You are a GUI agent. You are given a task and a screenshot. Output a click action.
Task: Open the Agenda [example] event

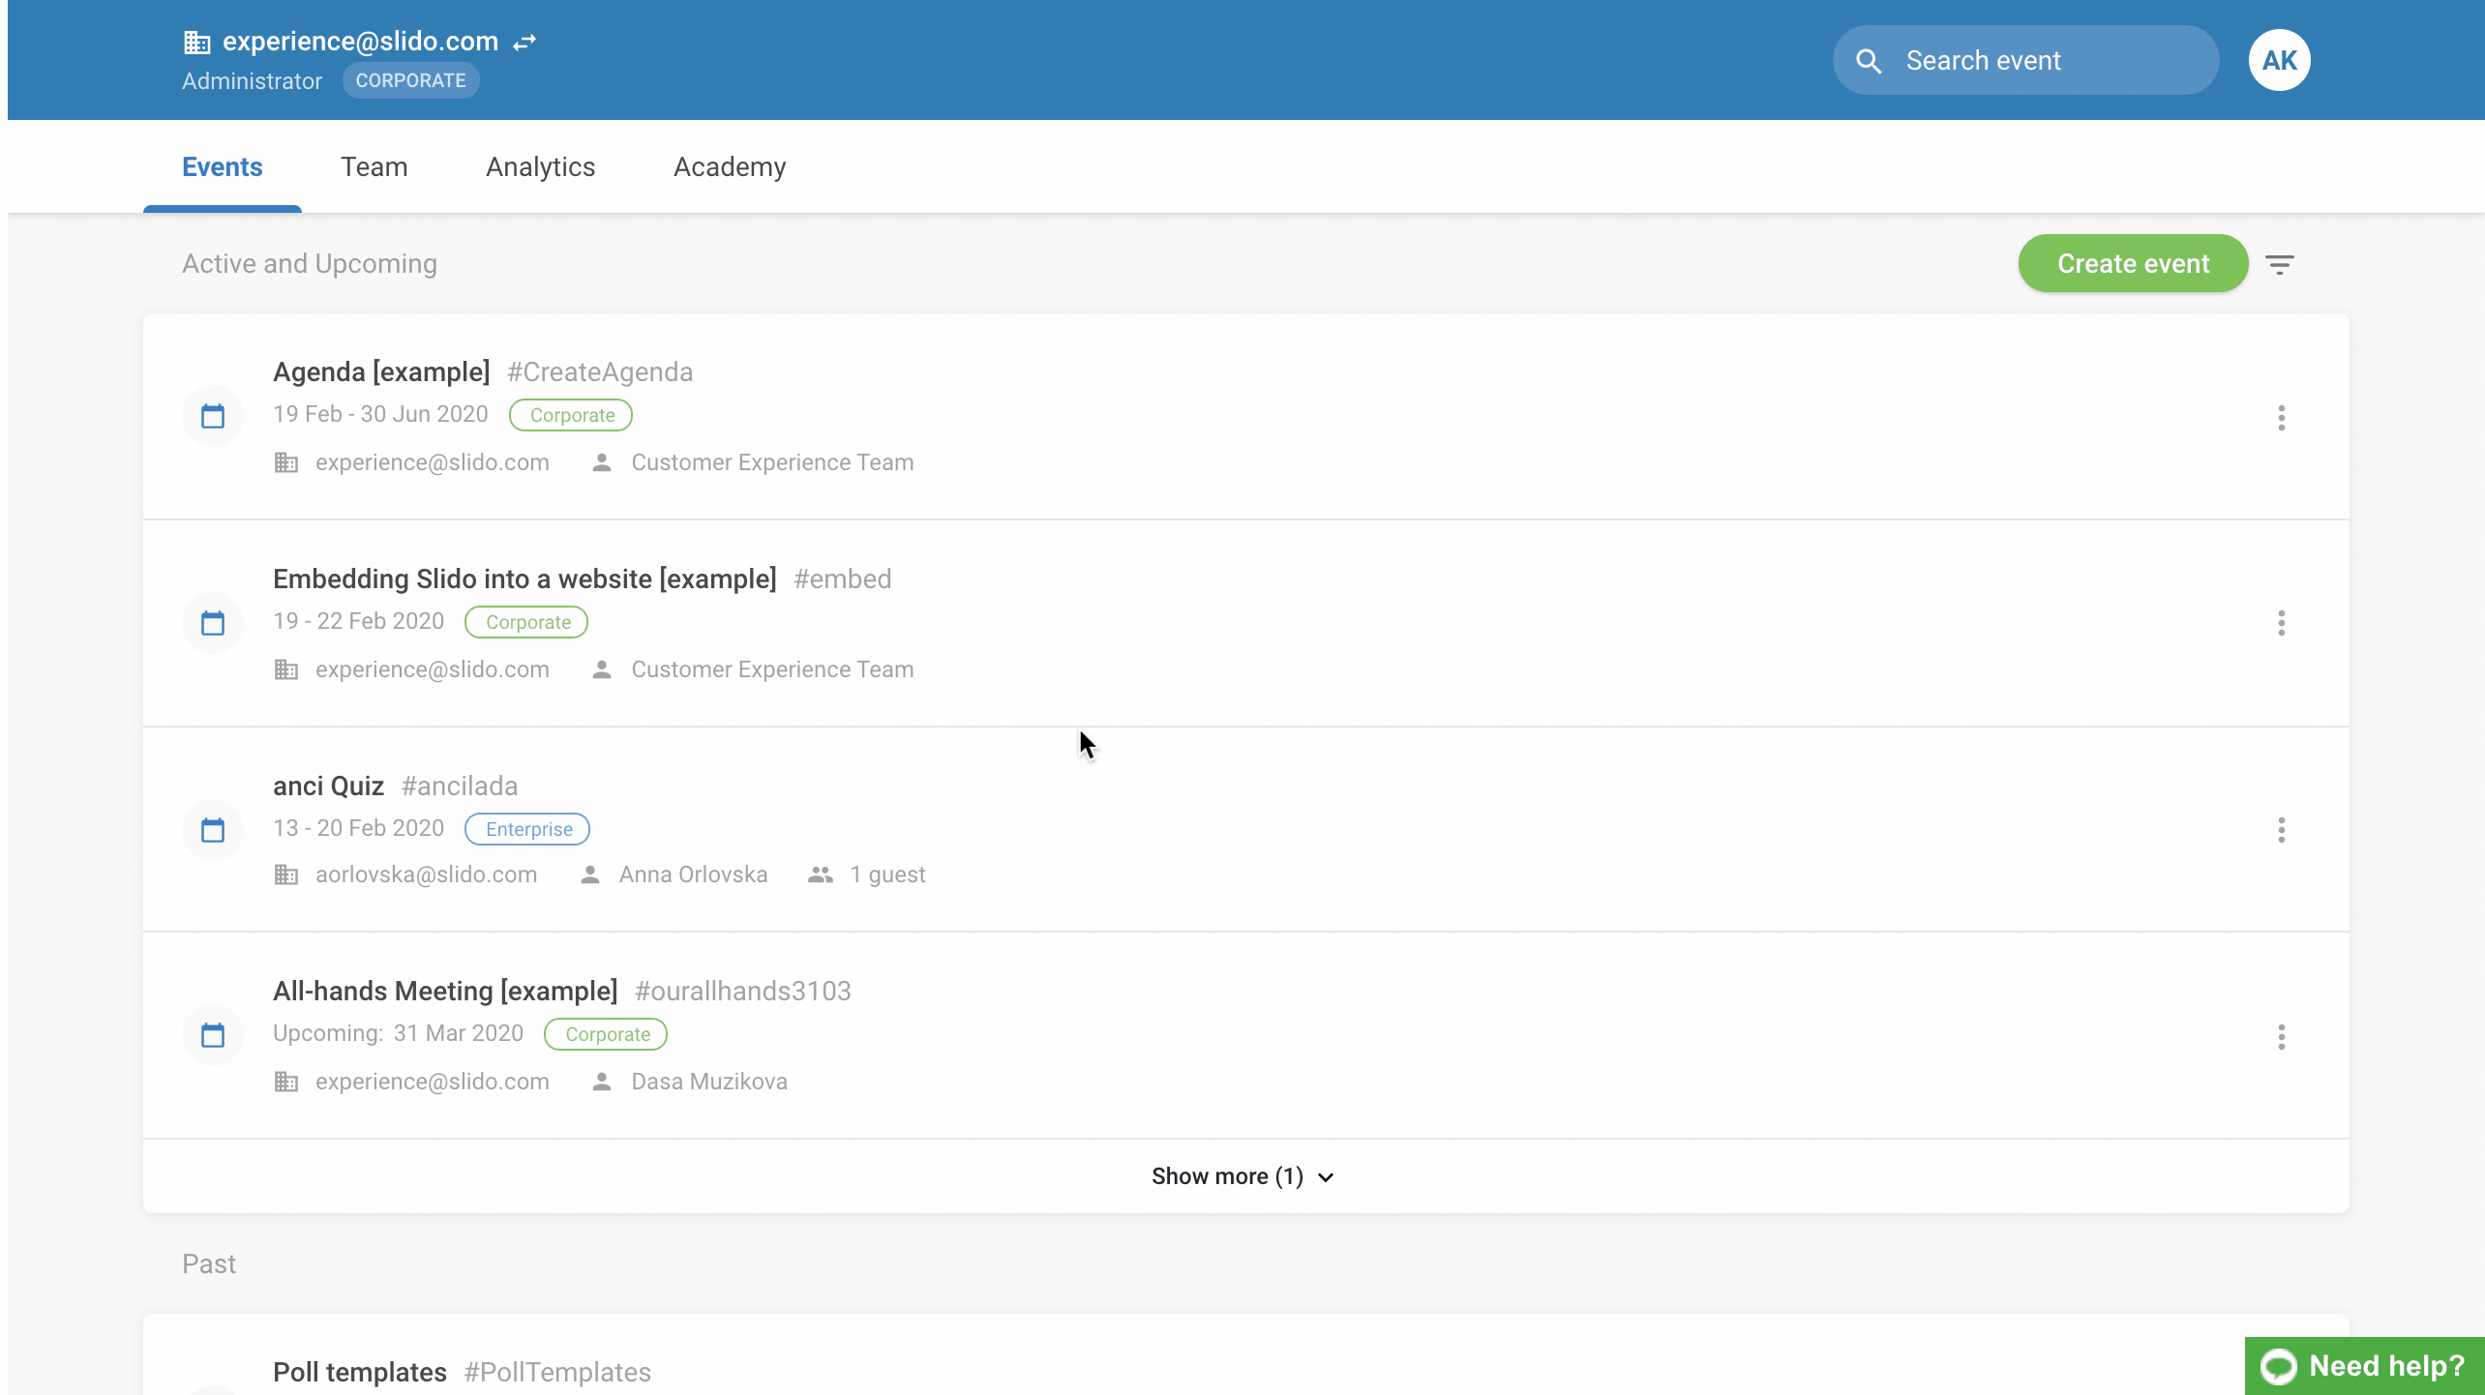tap(381, 372)
